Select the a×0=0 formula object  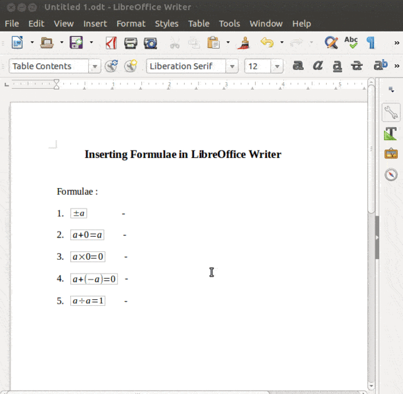[88, 257]
